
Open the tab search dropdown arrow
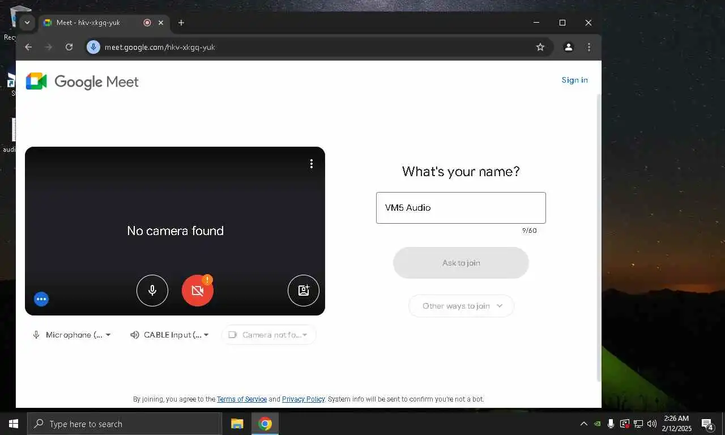[x=27, y=23]
